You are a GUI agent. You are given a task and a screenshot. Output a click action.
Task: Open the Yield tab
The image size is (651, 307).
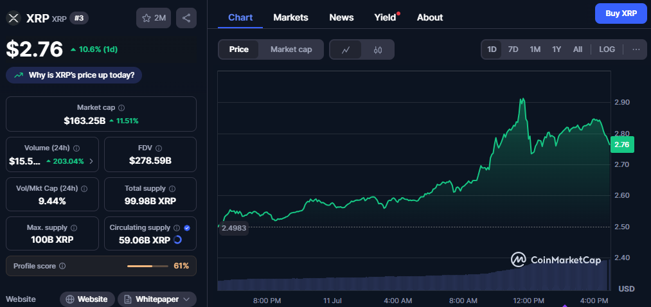[x=386, y=17]
